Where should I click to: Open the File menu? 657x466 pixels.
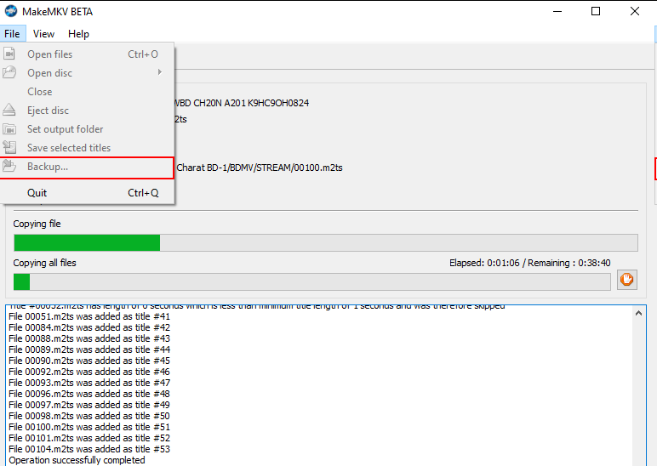pos(12,34)
